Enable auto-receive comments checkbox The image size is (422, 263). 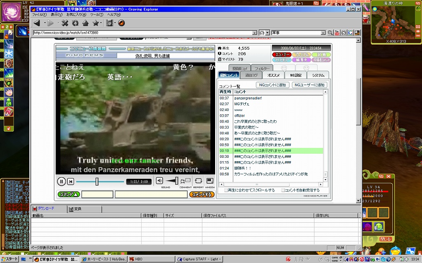283,190
